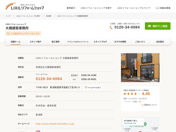This screenshot has width=176, height=132.
Task: Open LIXILリフォームショップについて menu
Action: point(133,8)
